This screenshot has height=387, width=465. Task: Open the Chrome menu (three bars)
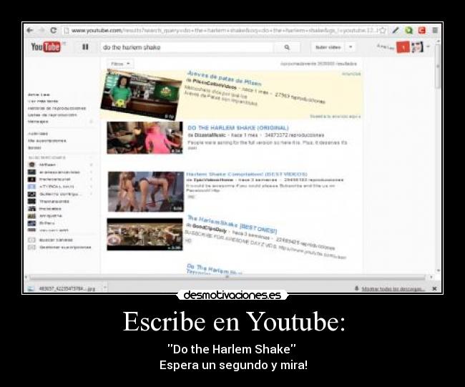435,30
